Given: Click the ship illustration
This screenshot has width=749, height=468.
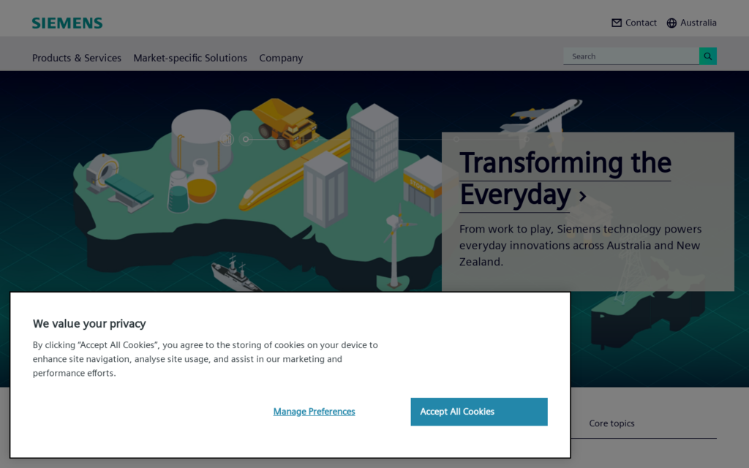Looking at the screenshot, I should tap(236, 274).
